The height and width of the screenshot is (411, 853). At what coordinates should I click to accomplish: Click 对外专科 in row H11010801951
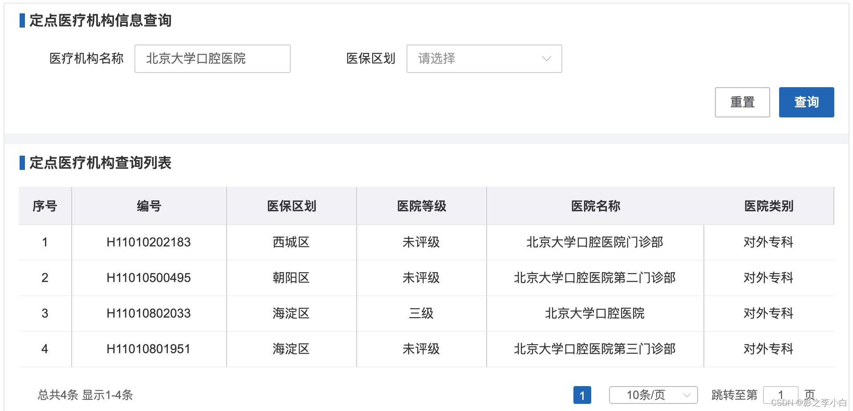[768, 349]
